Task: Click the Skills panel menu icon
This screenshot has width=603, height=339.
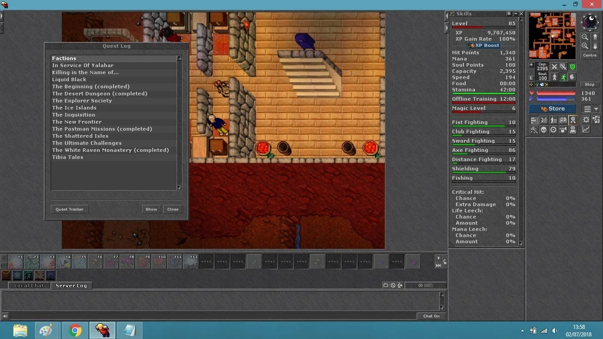Action: (509, 14)
